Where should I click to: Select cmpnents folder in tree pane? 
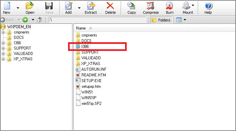tap(21, 32)
